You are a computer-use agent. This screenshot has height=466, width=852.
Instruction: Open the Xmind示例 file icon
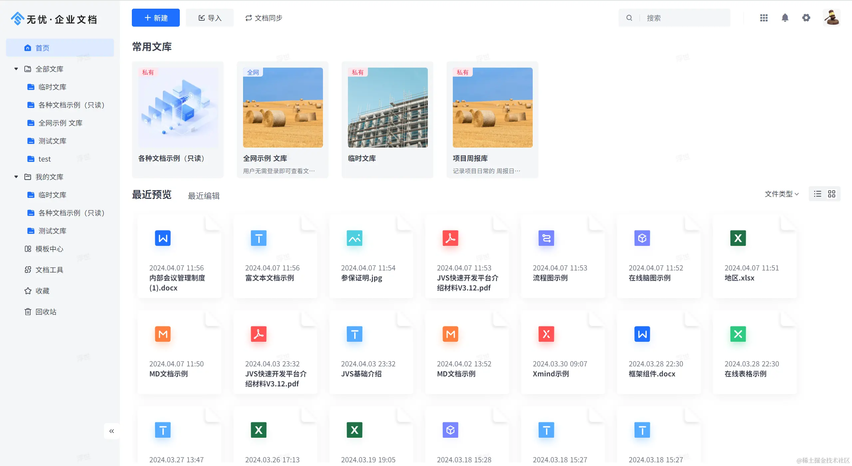point(546,334)
